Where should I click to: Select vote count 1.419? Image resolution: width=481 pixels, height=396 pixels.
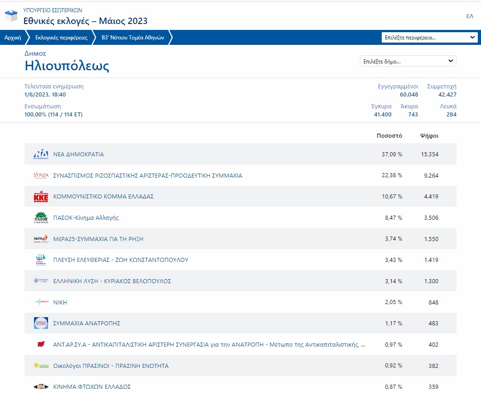(x=431, y=260)
